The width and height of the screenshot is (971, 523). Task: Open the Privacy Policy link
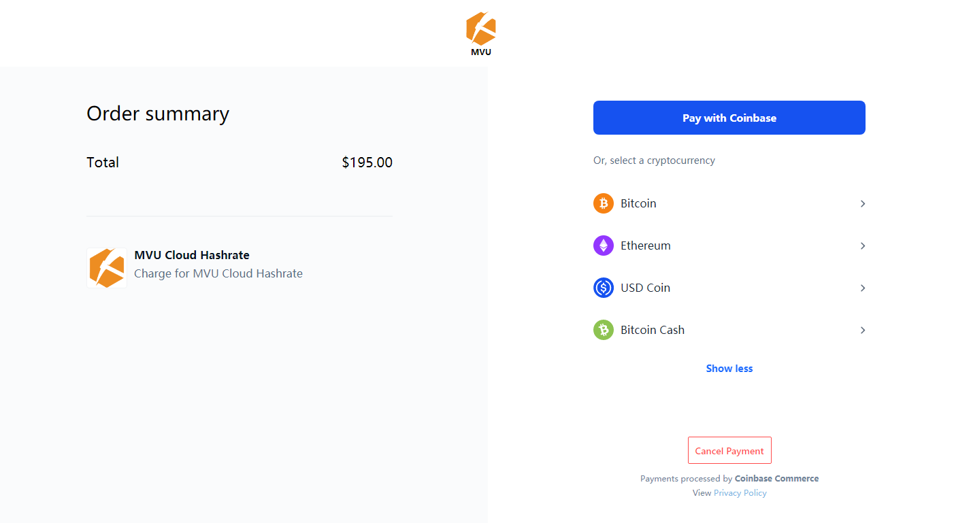tap(740, 493)
